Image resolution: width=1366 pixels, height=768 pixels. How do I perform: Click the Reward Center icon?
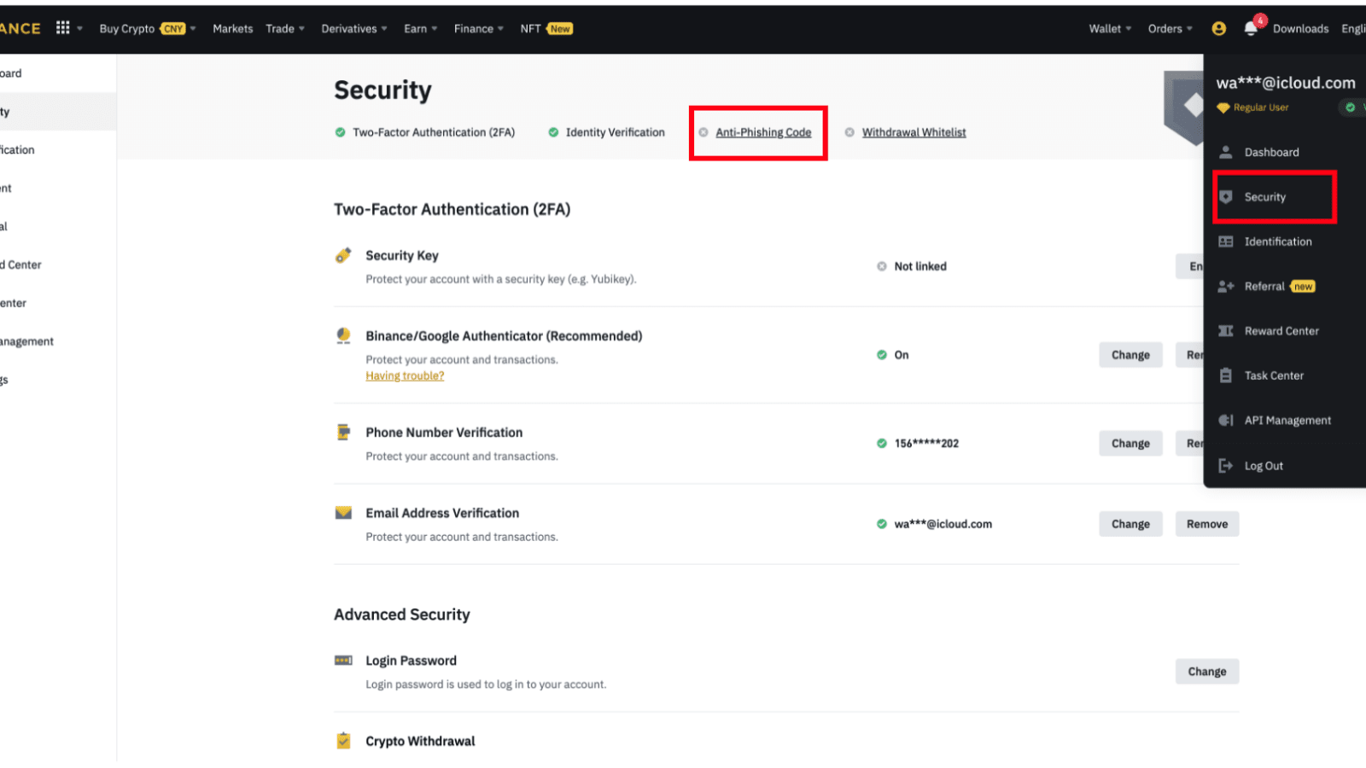(x=1226, y=331)
